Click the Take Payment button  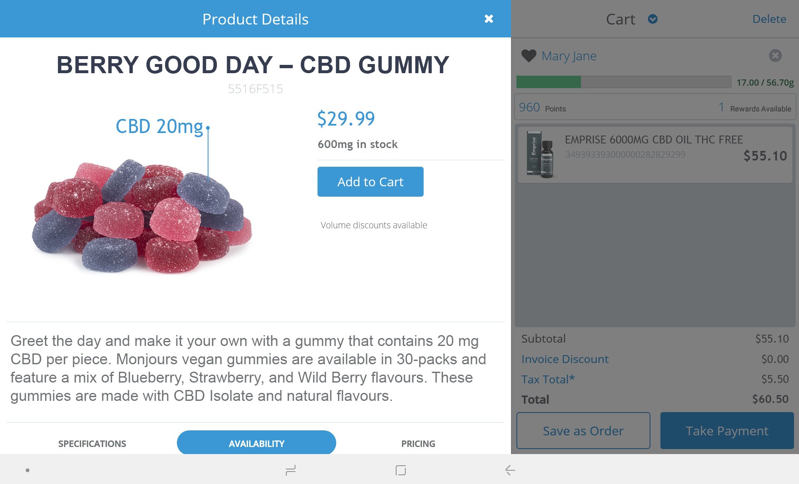(x=727, y=431)
